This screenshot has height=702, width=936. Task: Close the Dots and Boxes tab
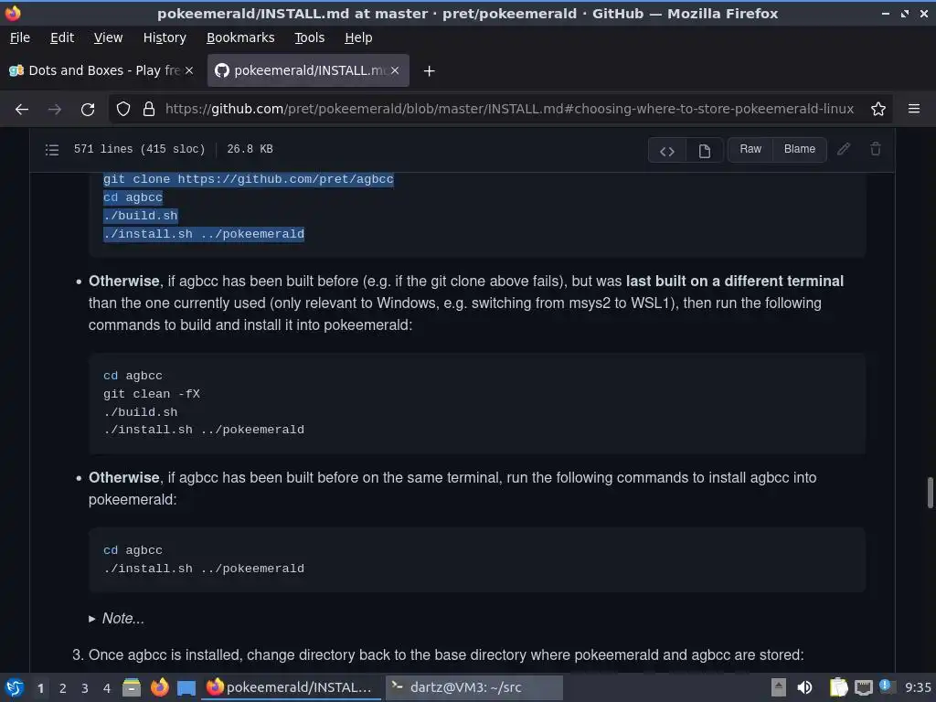(189, 70)
